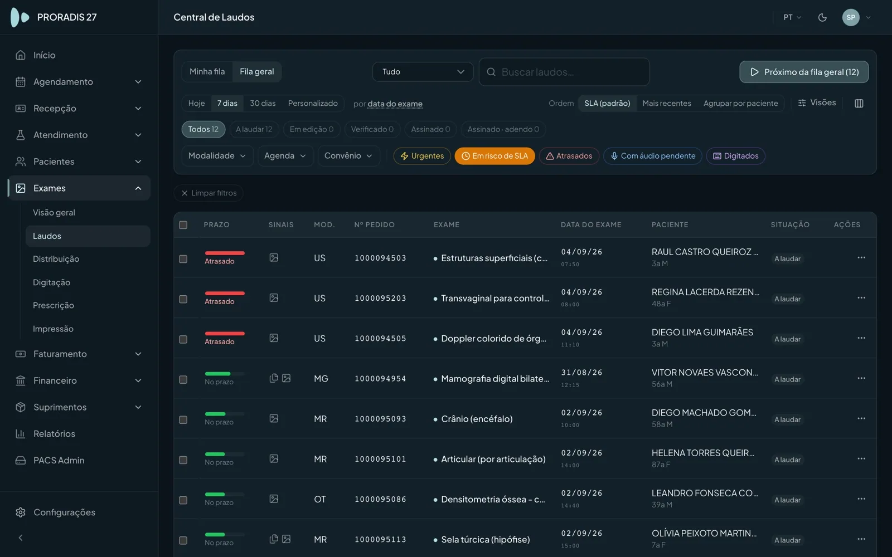The width and height of the screenshot is (892, 557).
Task: Select the 30 dias period tab
Action: coord(263,103)
